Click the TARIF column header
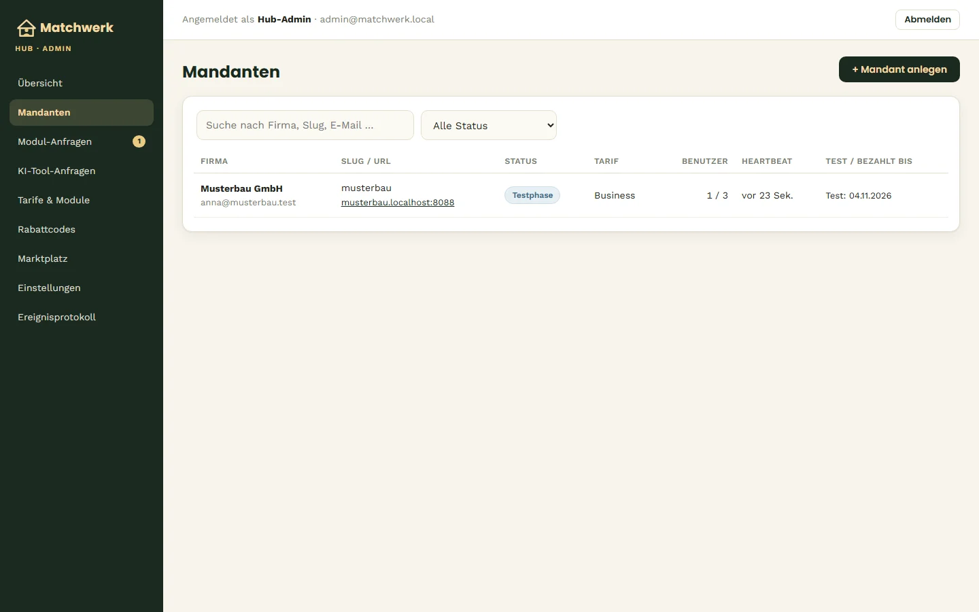 click(x=606, y=161)
